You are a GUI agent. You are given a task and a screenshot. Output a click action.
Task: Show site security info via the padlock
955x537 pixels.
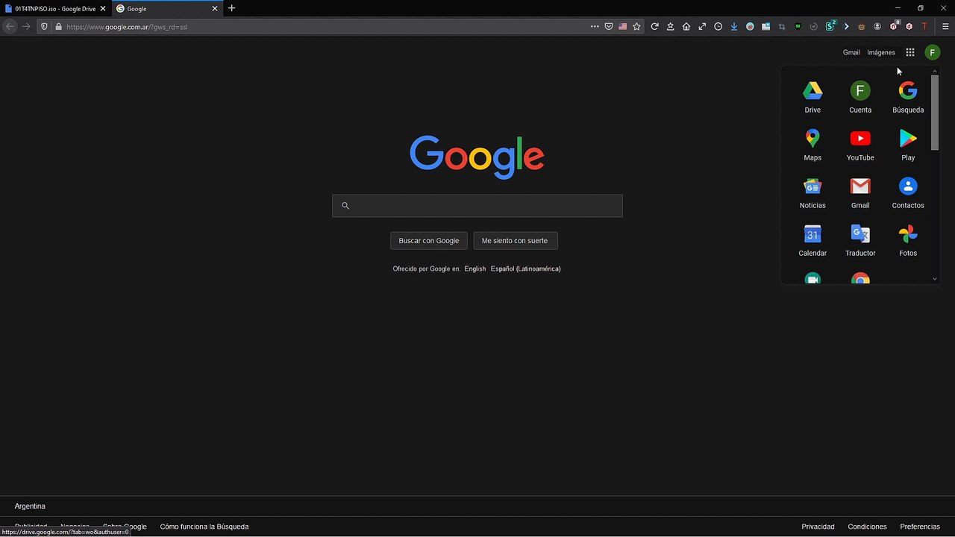pos(58,26)
